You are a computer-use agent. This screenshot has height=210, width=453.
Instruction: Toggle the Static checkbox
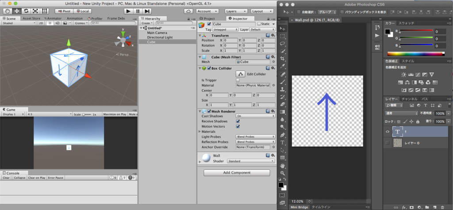tap(259, 24)
